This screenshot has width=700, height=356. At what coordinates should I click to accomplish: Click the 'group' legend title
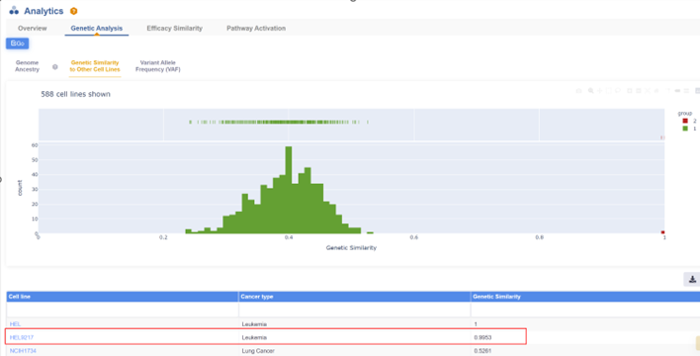coord(684,114)
